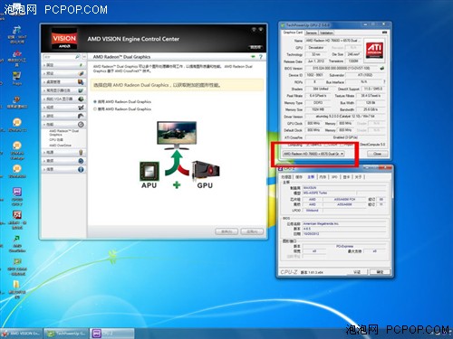Collapse the Performance section in sidebar
Screen dimensions: 453x339
[x=63, y=124]
